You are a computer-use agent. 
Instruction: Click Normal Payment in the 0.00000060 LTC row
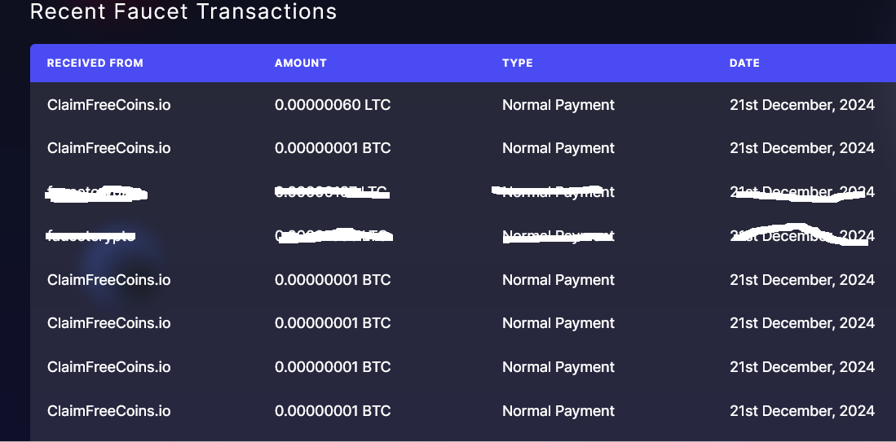click(x=558, y=105)
